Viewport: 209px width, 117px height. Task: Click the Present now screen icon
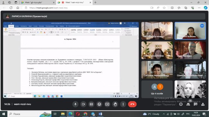click(107, 104)
